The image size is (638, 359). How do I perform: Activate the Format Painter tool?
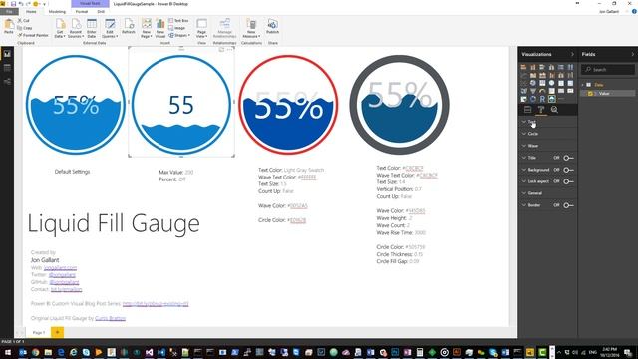[x=33, y=35]
